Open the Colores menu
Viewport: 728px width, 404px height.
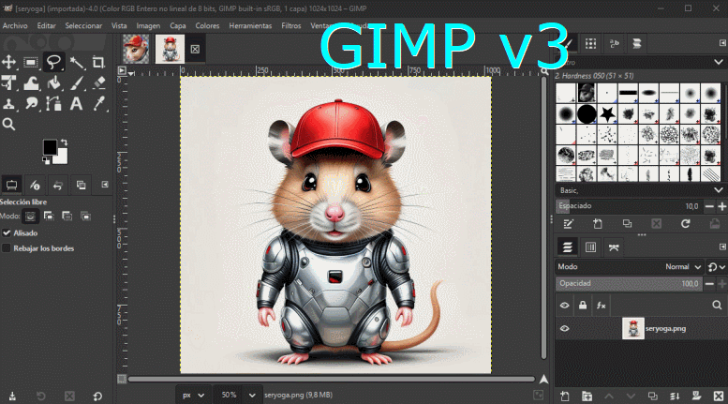tap(207, 26)
